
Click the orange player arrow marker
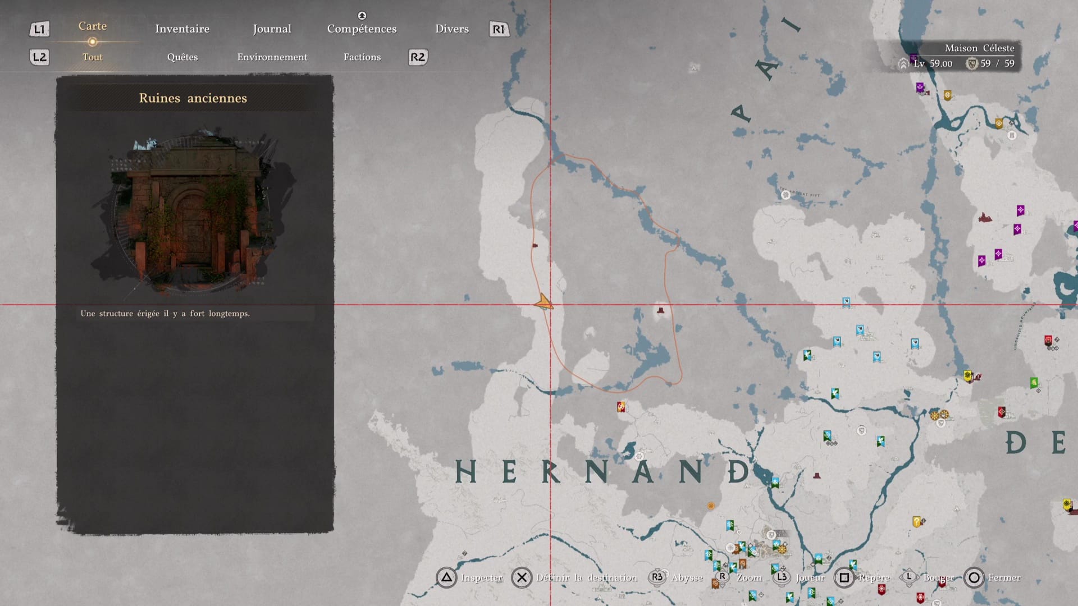(543, 303)
